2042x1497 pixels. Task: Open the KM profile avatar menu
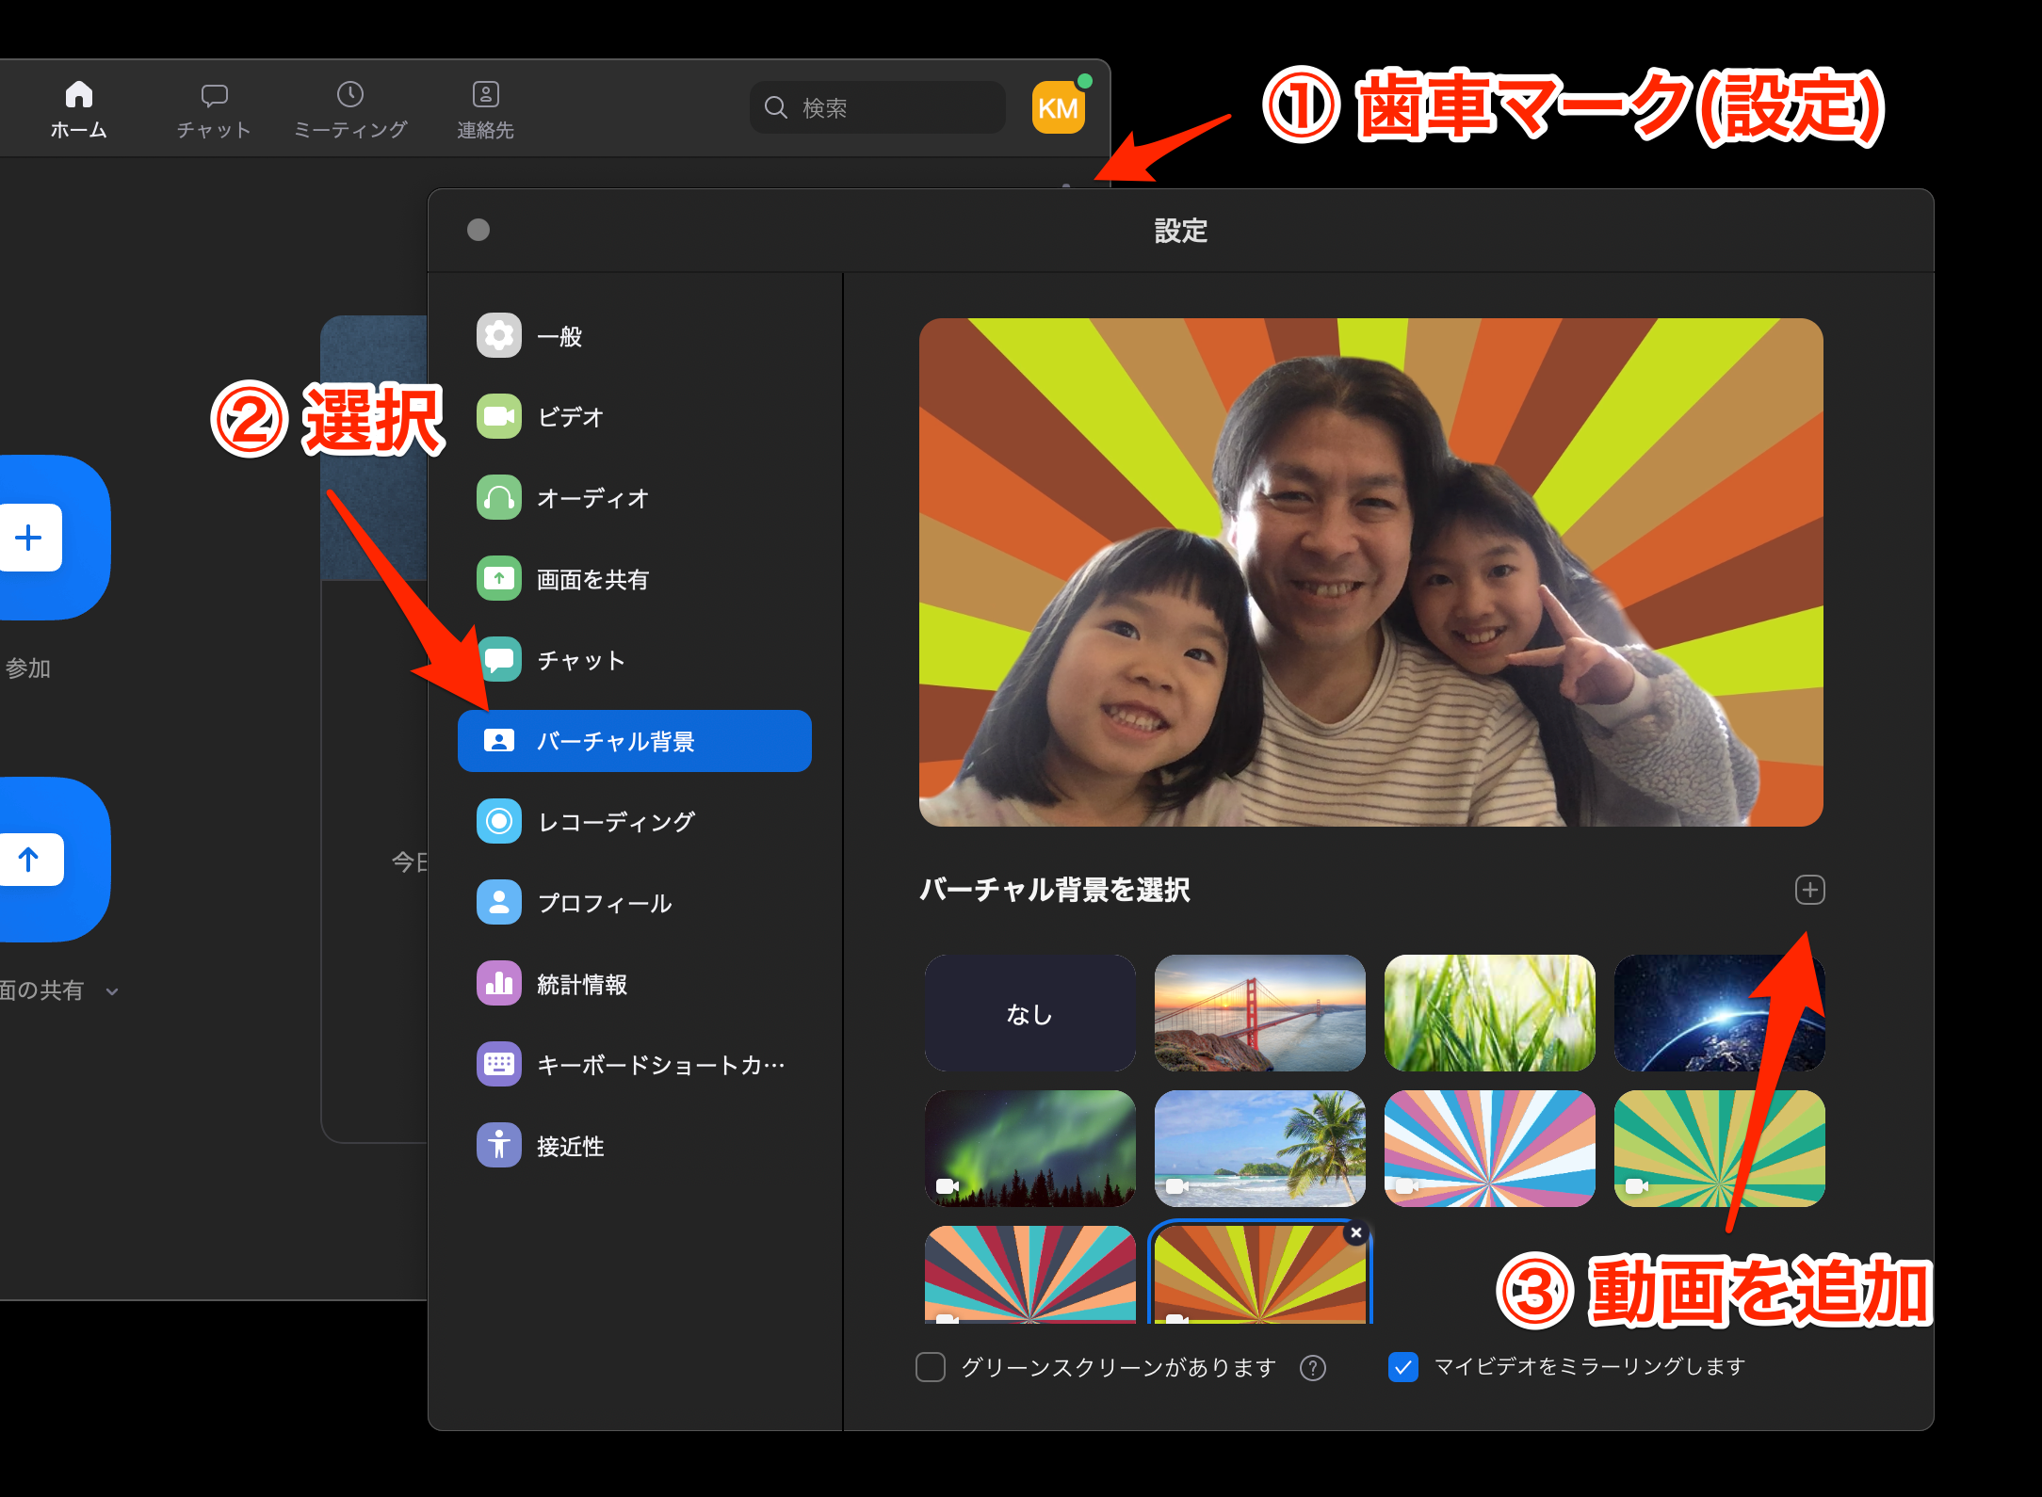pyautogui.click(x=1059, y=107)
